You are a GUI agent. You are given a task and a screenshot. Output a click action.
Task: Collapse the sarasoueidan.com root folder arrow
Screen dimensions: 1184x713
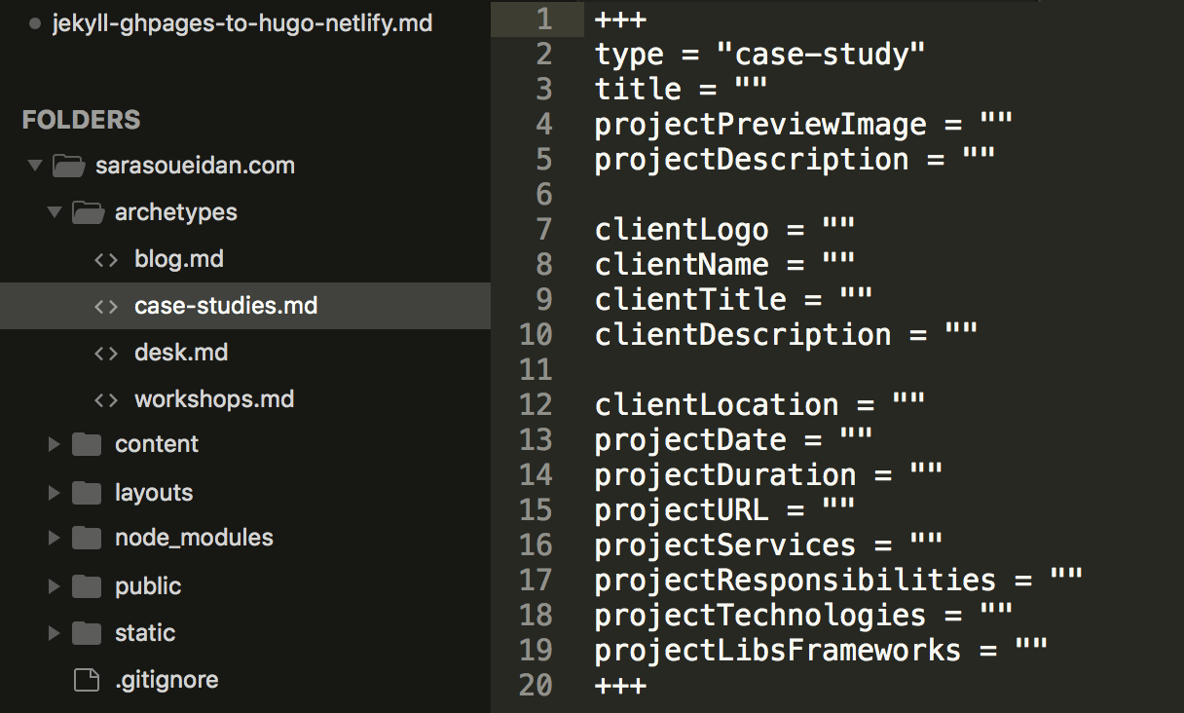pyautogui.click(x=35, y=166)
